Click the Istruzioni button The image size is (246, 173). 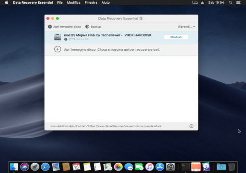coord(176,37)
